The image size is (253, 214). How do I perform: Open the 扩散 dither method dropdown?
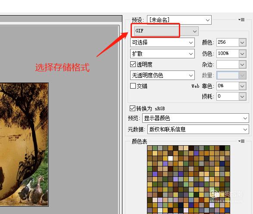pyautogui.click(x=162, y=54)
